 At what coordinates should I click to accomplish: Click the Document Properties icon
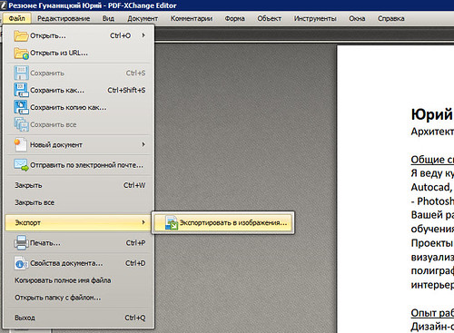coord(21,263)
